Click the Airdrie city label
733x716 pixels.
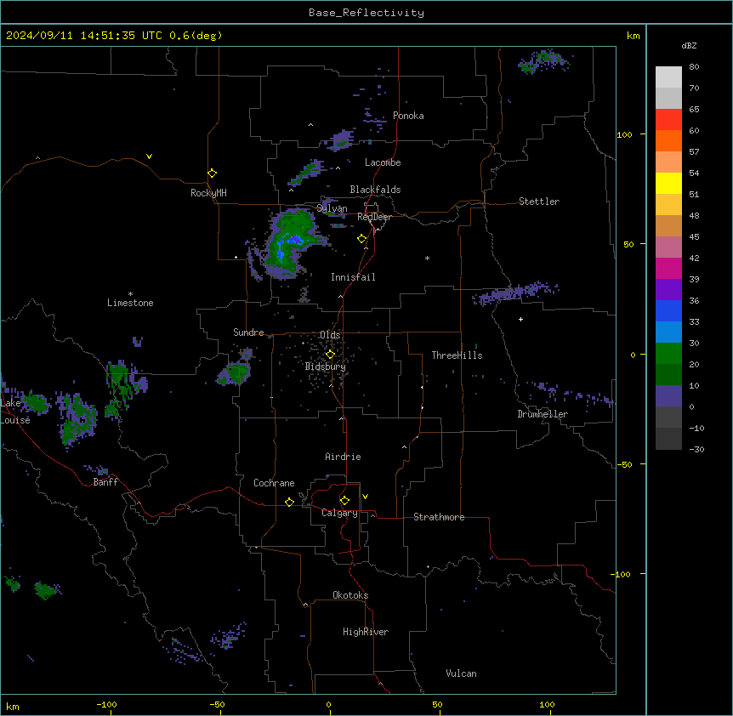[x=343, y=457]
